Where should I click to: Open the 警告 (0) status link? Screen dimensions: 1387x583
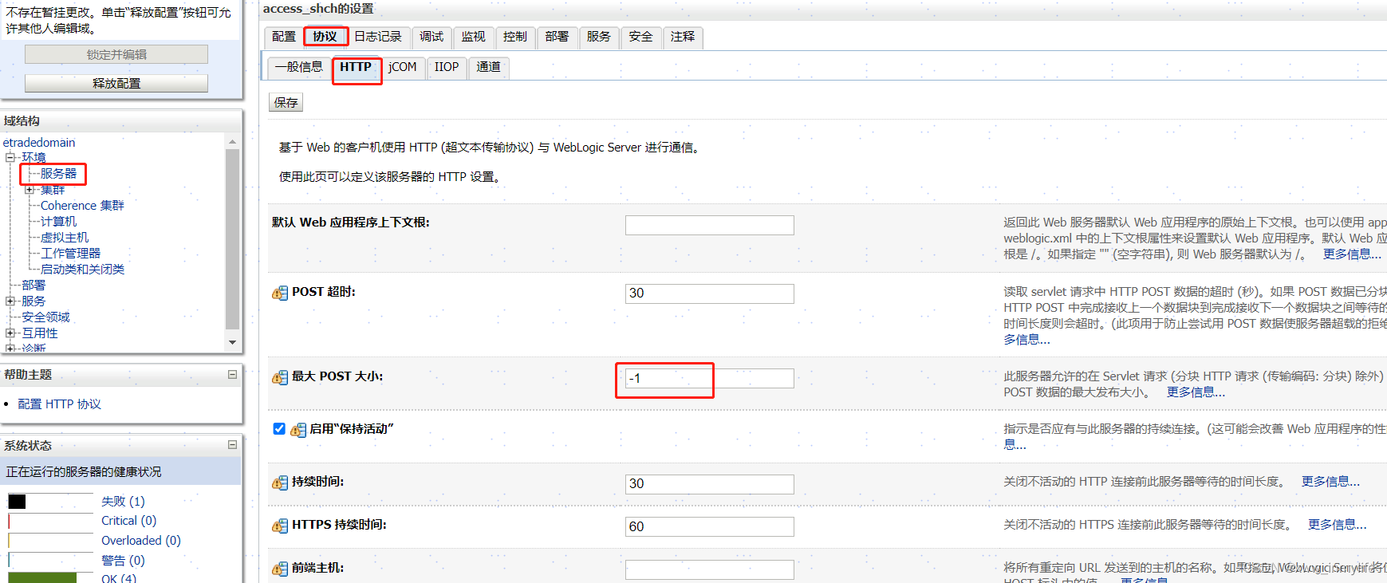(123, 561)
